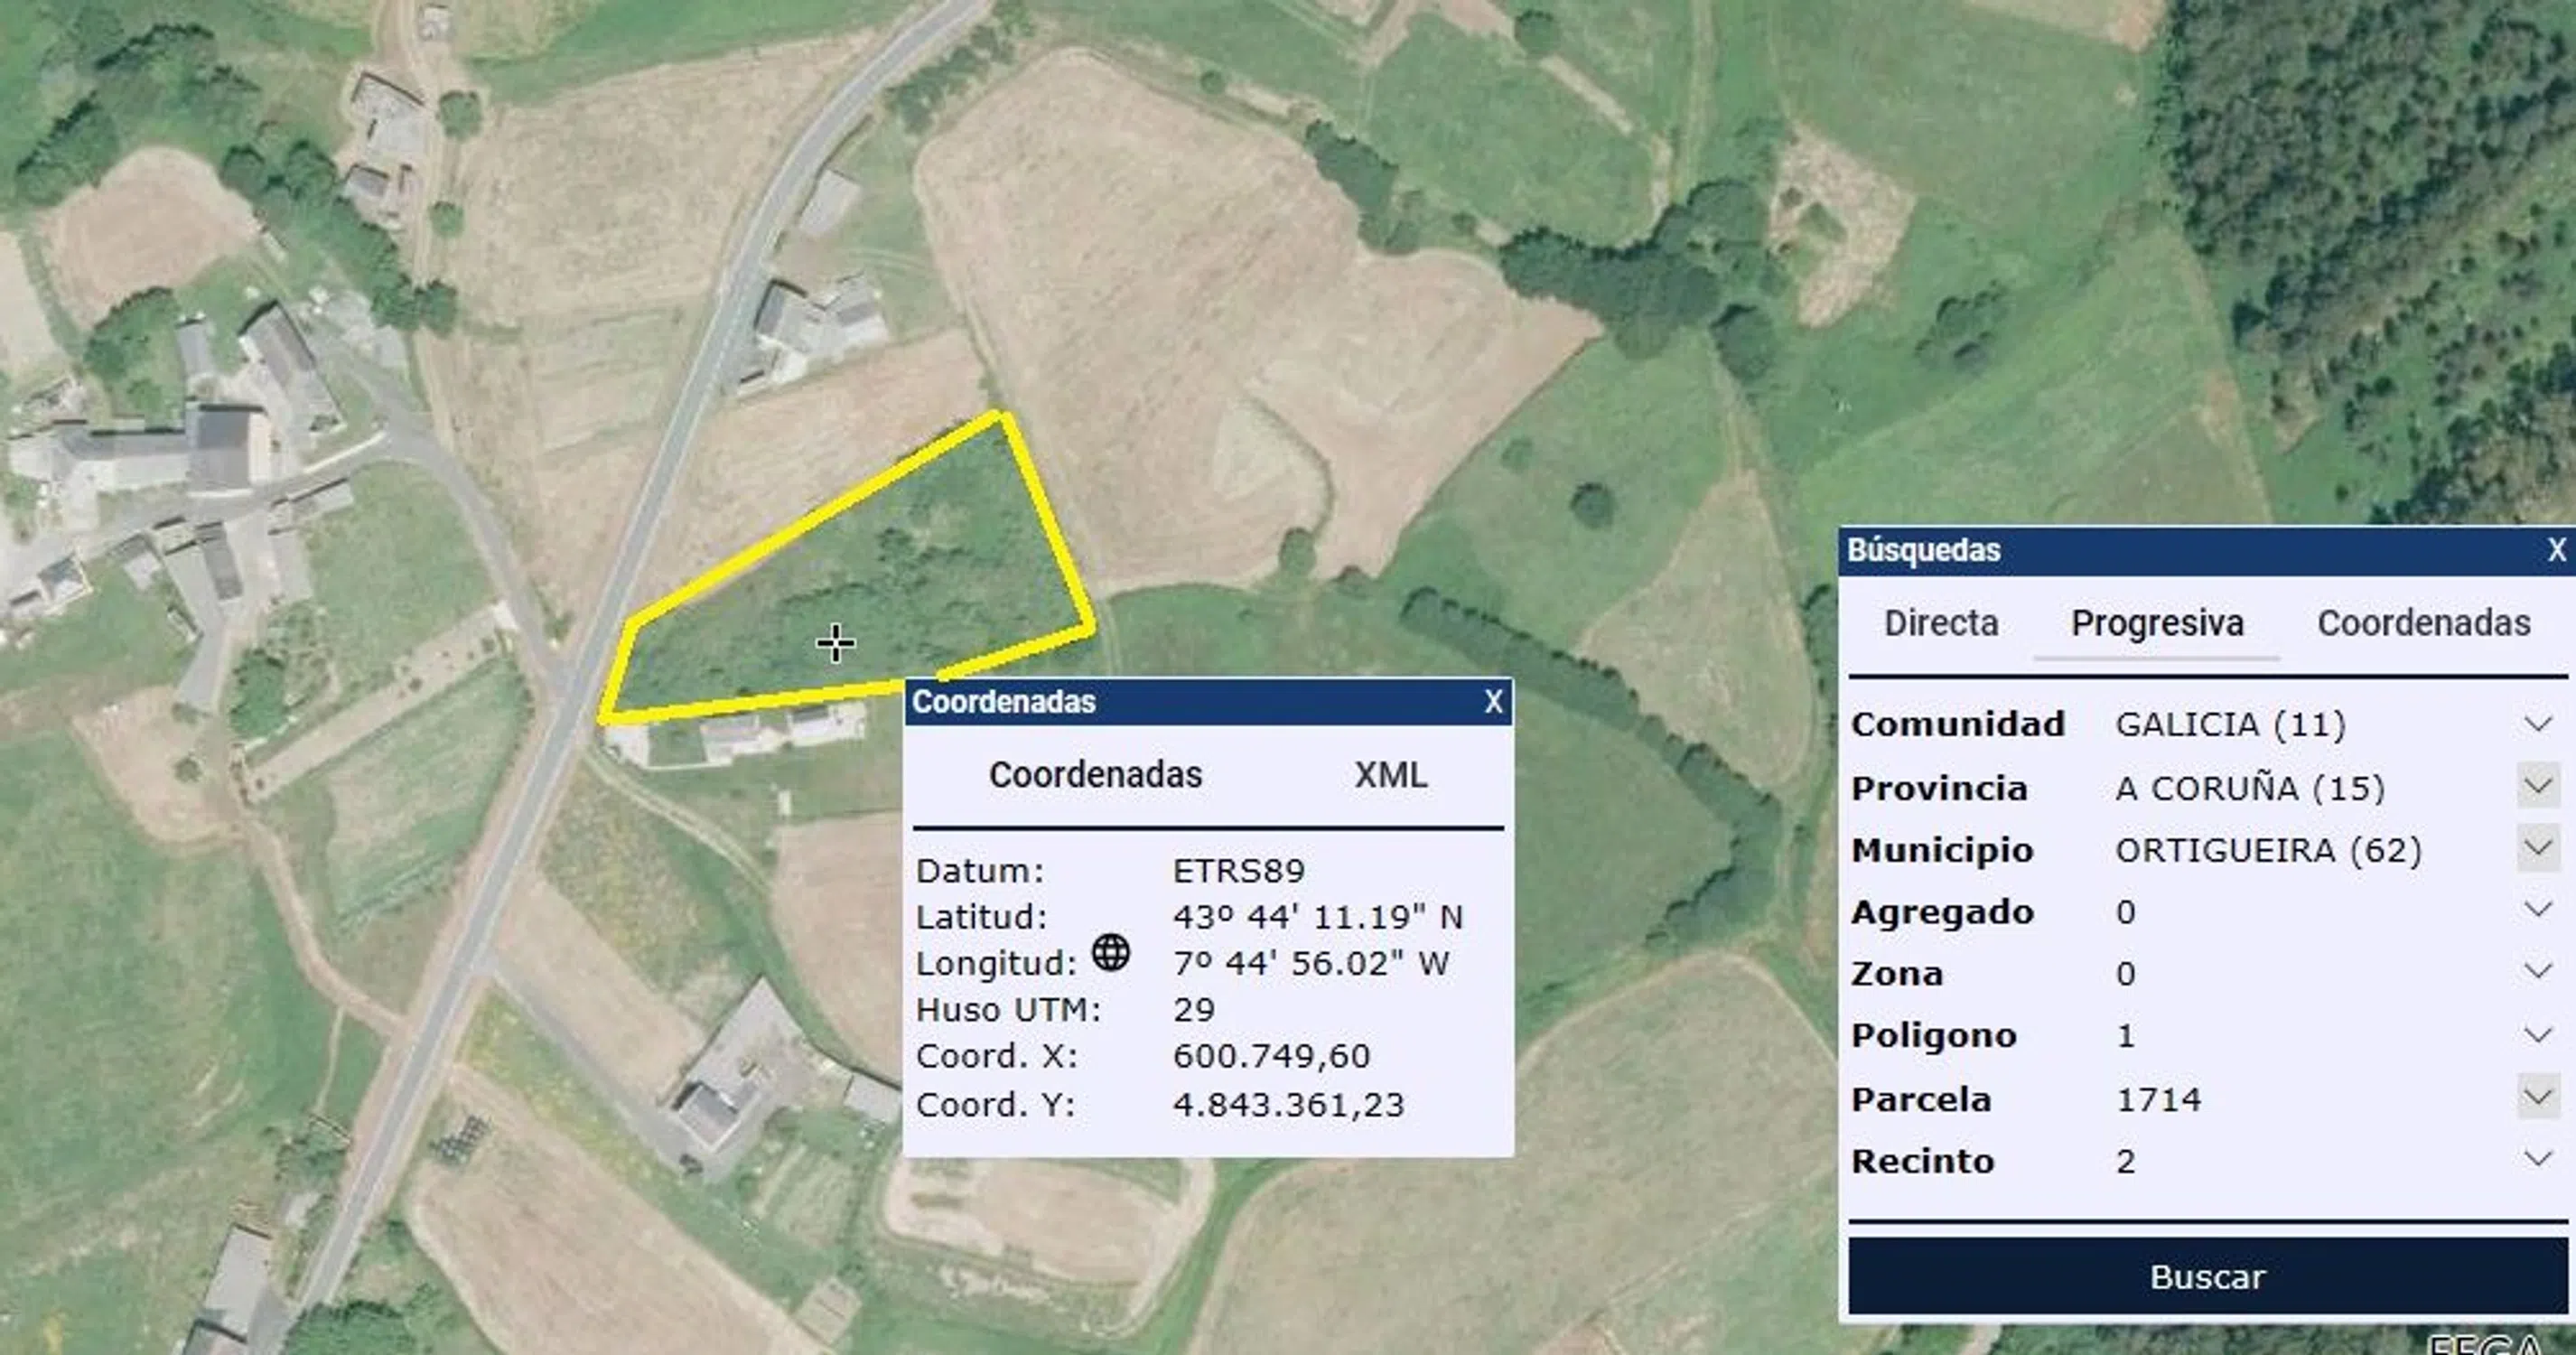Open the Coordenadas search tab in Búsquedas
Viewport: 2576px width, 1355px height.
point(2423,623)
